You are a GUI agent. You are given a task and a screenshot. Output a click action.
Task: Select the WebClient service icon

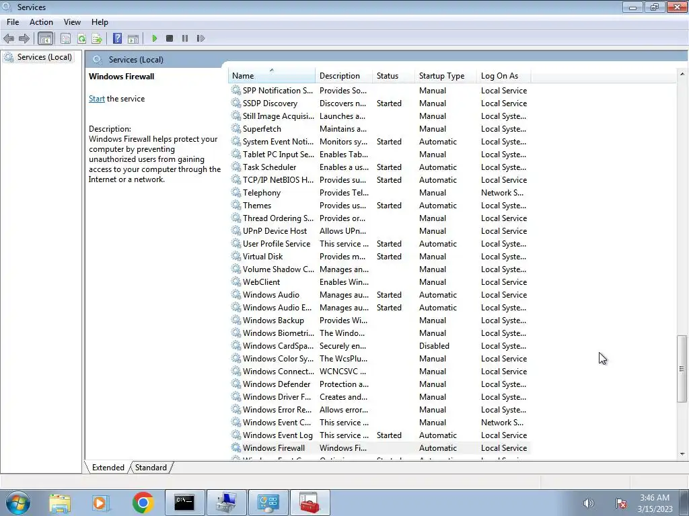236,282
